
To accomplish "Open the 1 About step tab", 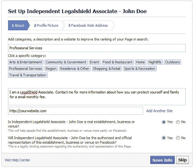I will tap(19, 25).
